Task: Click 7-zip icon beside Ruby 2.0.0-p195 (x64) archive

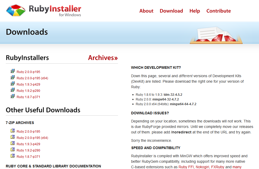Action: coord(13,137)
